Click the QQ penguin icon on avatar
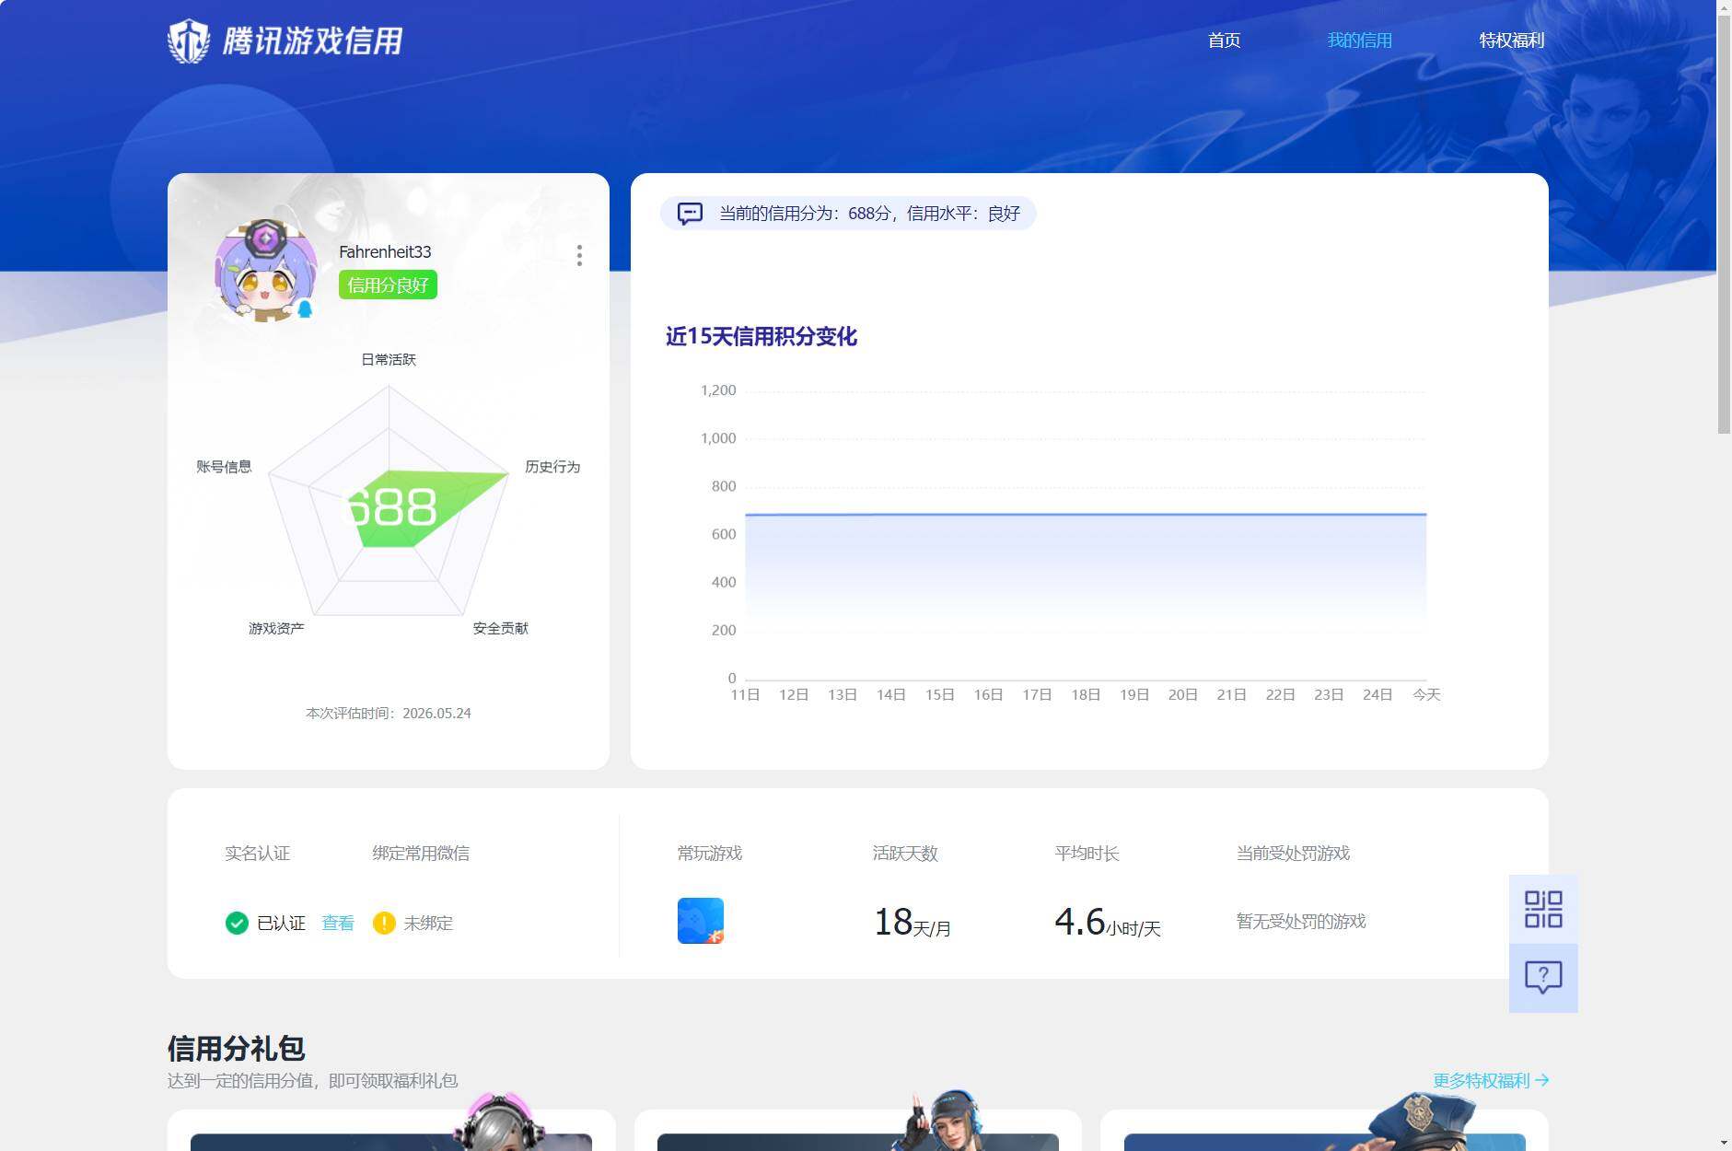 [305, 309]
